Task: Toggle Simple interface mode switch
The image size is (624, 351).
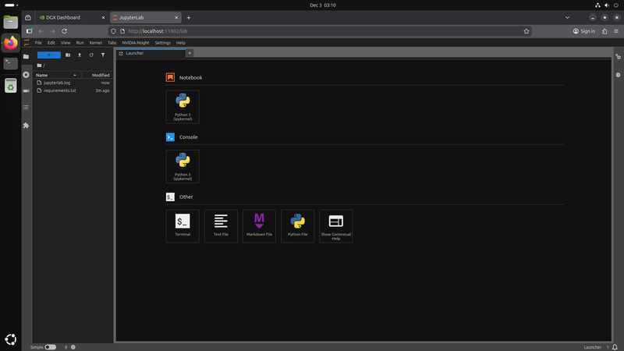Action: pos(50,347)
